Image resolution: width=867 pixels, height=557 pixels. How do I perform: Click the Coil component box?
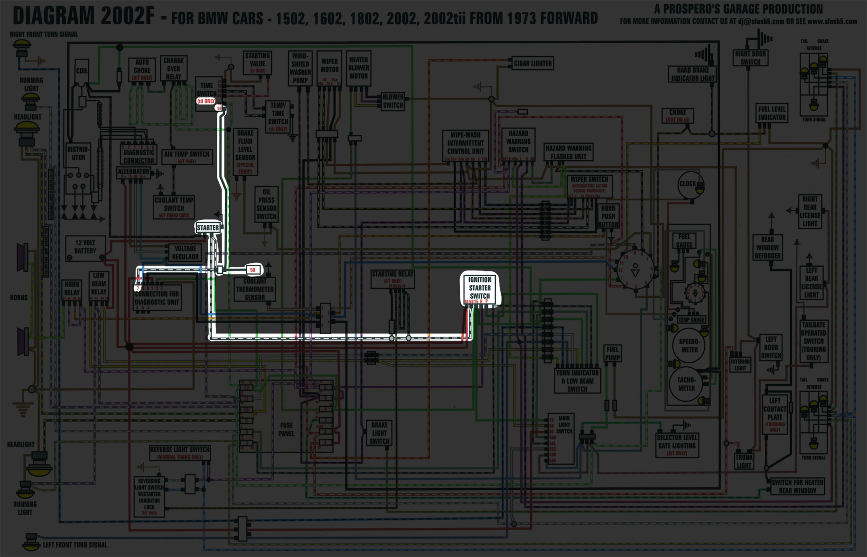click(x=82, y=71)
